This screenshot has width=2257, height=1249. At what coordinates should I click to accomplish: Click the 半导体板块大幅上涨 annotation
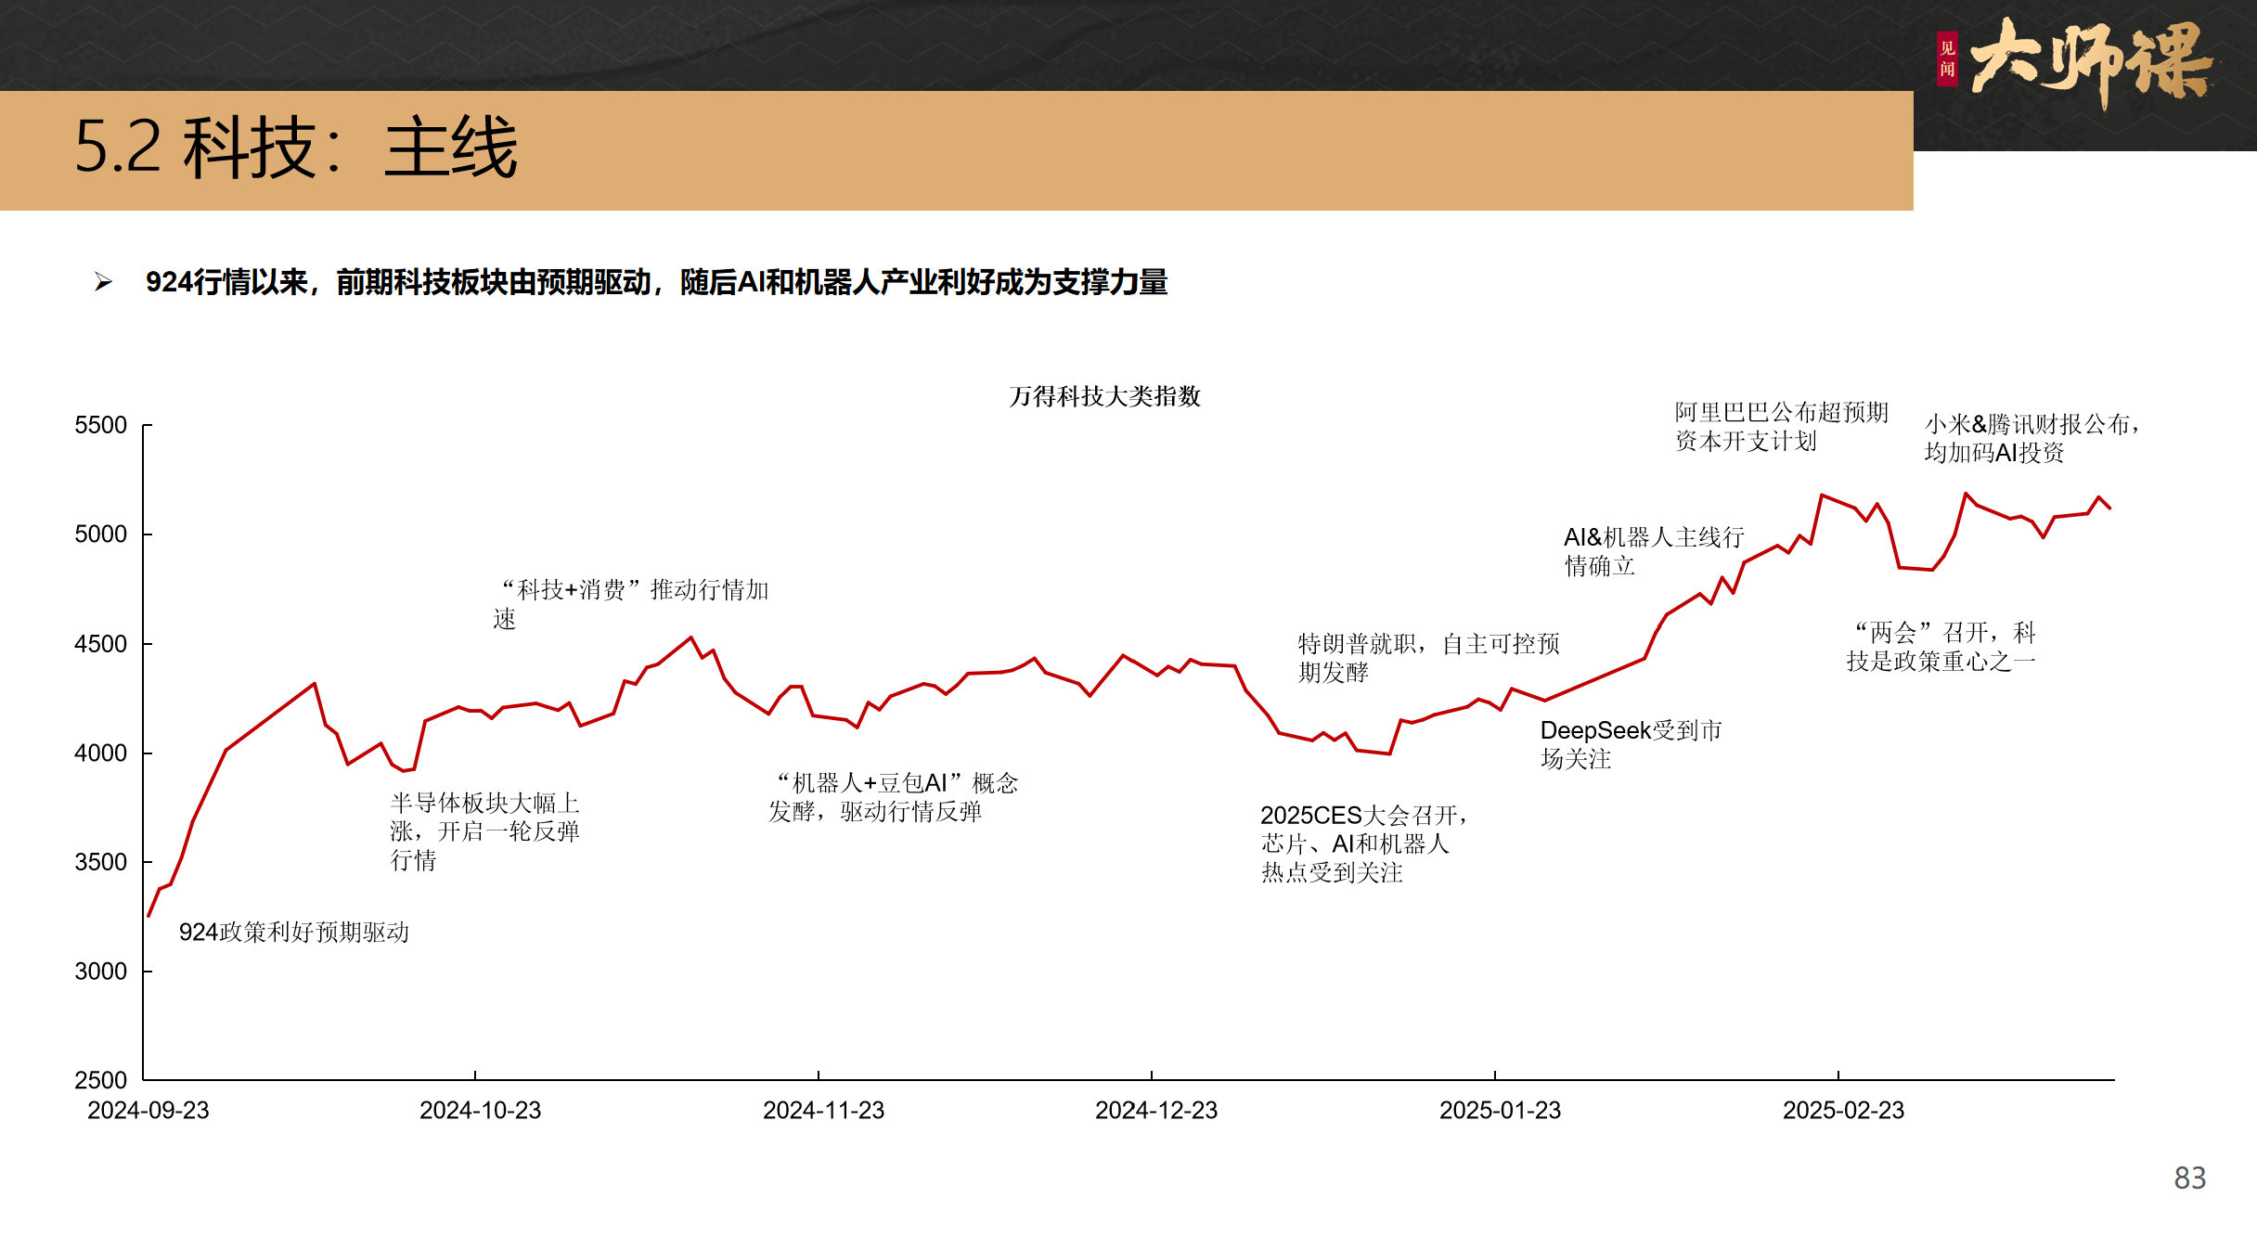pos(484,831)
